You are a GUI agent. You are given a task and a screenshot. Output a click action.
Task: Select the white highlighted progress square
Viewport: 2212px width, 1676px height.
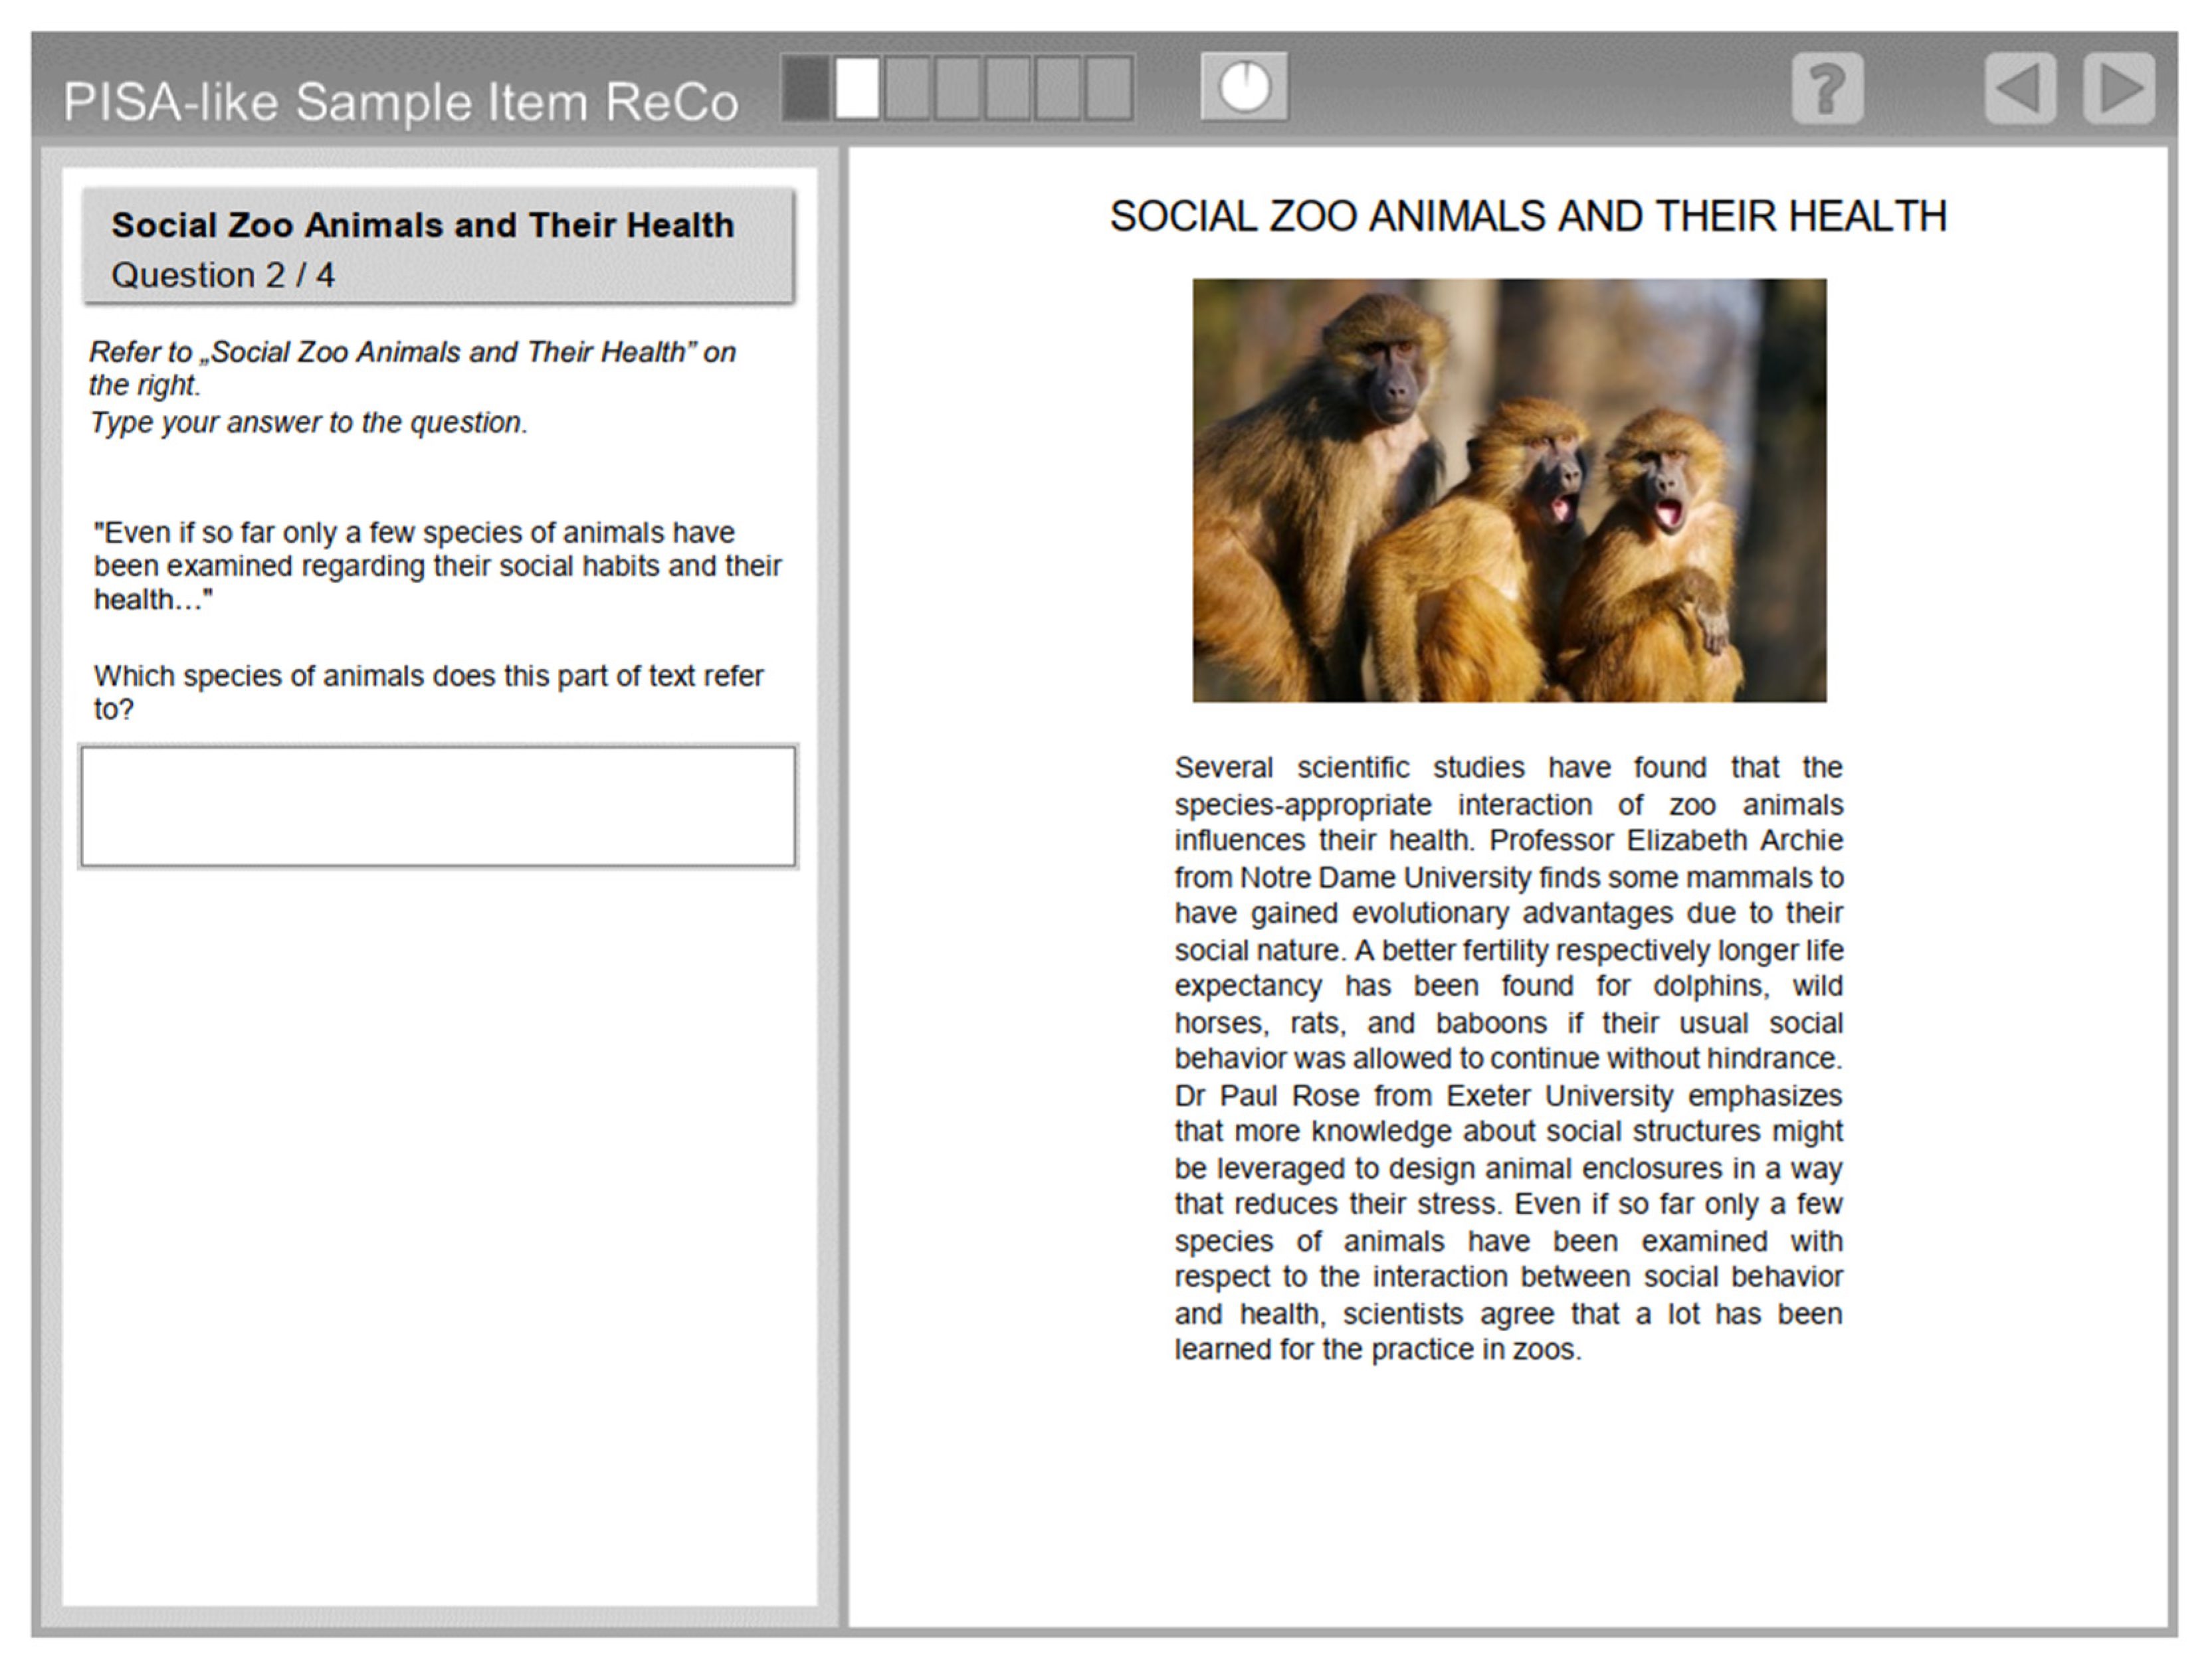point(857,88)
